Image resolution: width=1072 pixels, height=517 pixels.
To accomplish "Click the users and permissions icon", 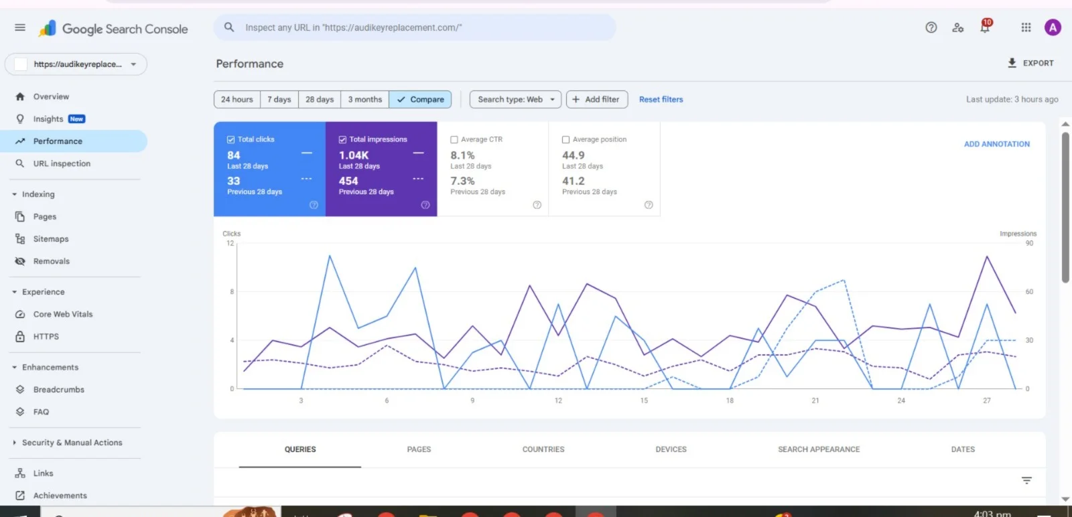I will pyautogui.click(x=957, y=27).
